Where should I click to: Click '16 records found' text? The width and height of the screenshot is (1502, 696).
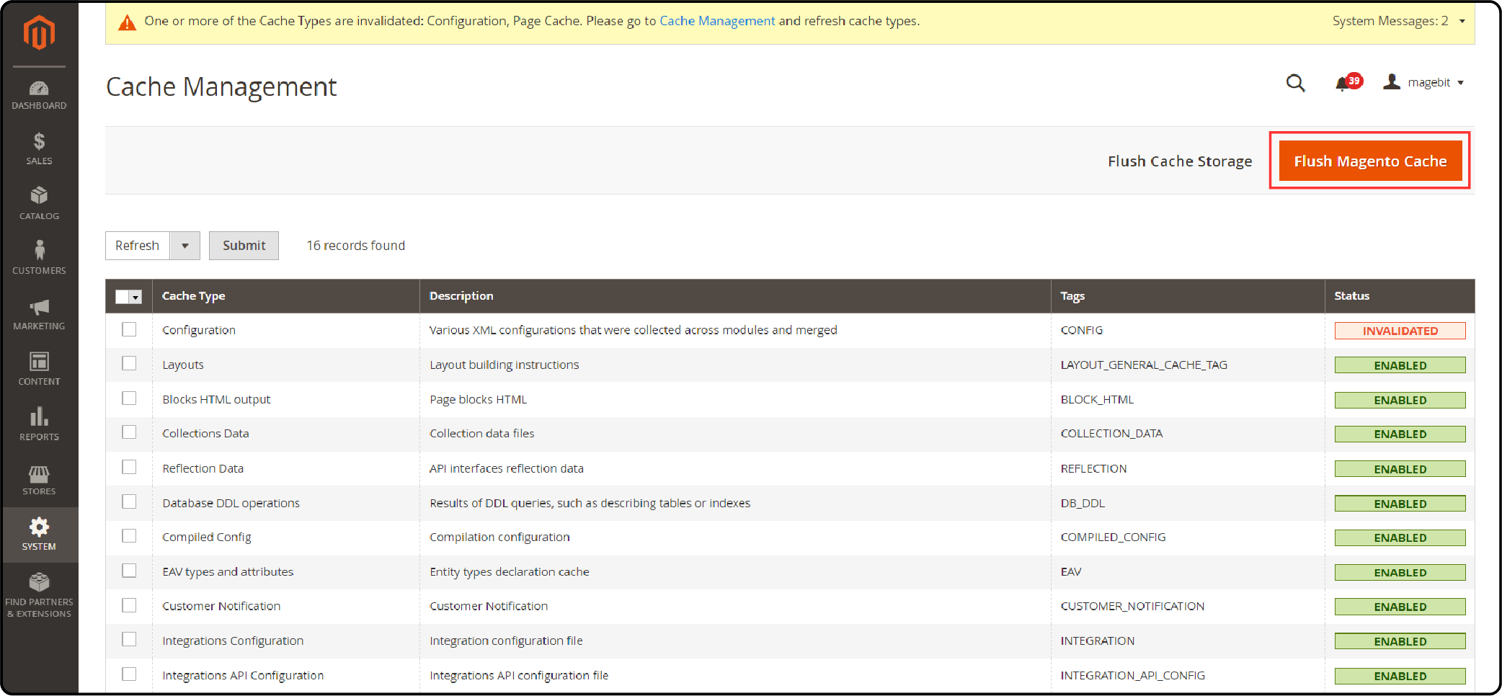coord(355,246)
